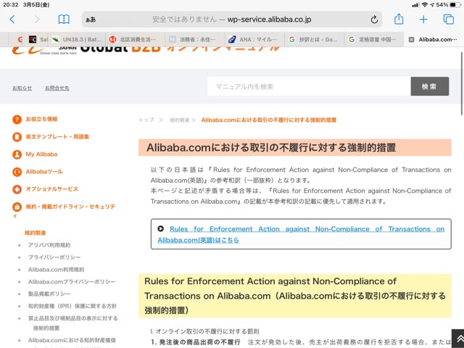Click the お役立ち情報 question mark icon
Image resolution: width=464 pixels, height=348 pixels.
17,120
